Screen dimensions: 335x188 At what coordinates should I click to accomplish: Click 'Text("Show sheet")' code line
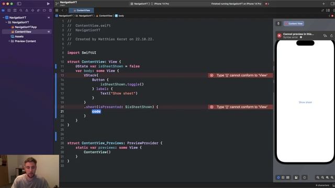(x=119, y=93)
